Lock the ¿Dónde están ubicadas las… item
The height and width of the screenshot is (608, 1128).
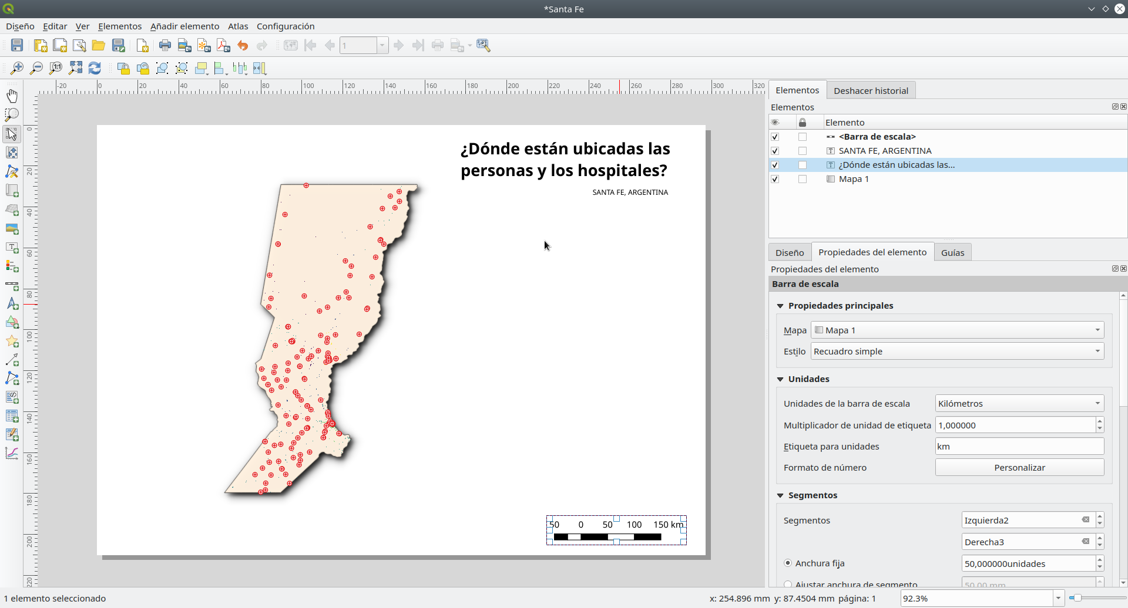803,165
